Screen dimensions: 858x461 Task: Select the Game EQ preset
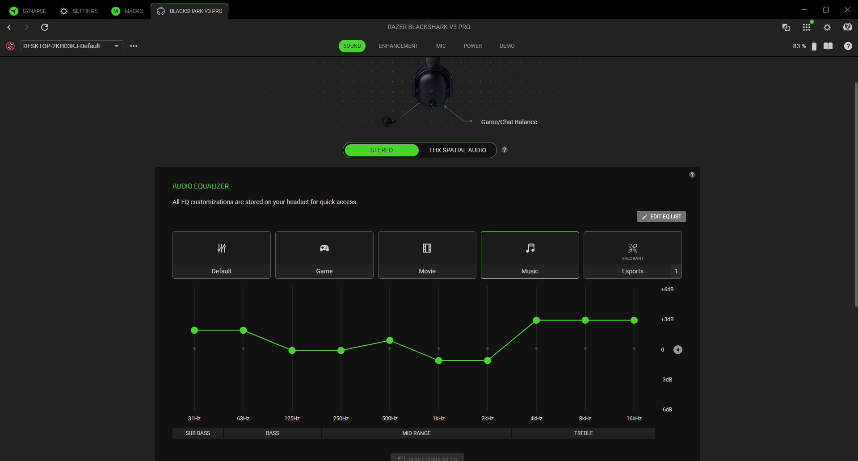(324, 255)
